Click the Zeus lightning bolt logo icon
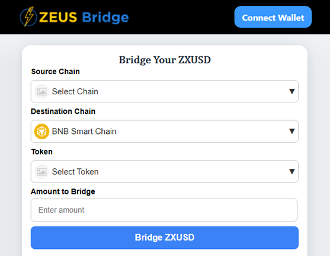 28,17
